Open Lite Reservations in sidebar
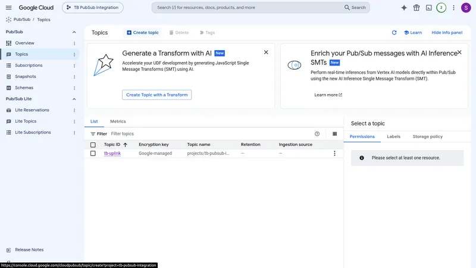This screenshot has height=268, width=476. click(32, 110)
